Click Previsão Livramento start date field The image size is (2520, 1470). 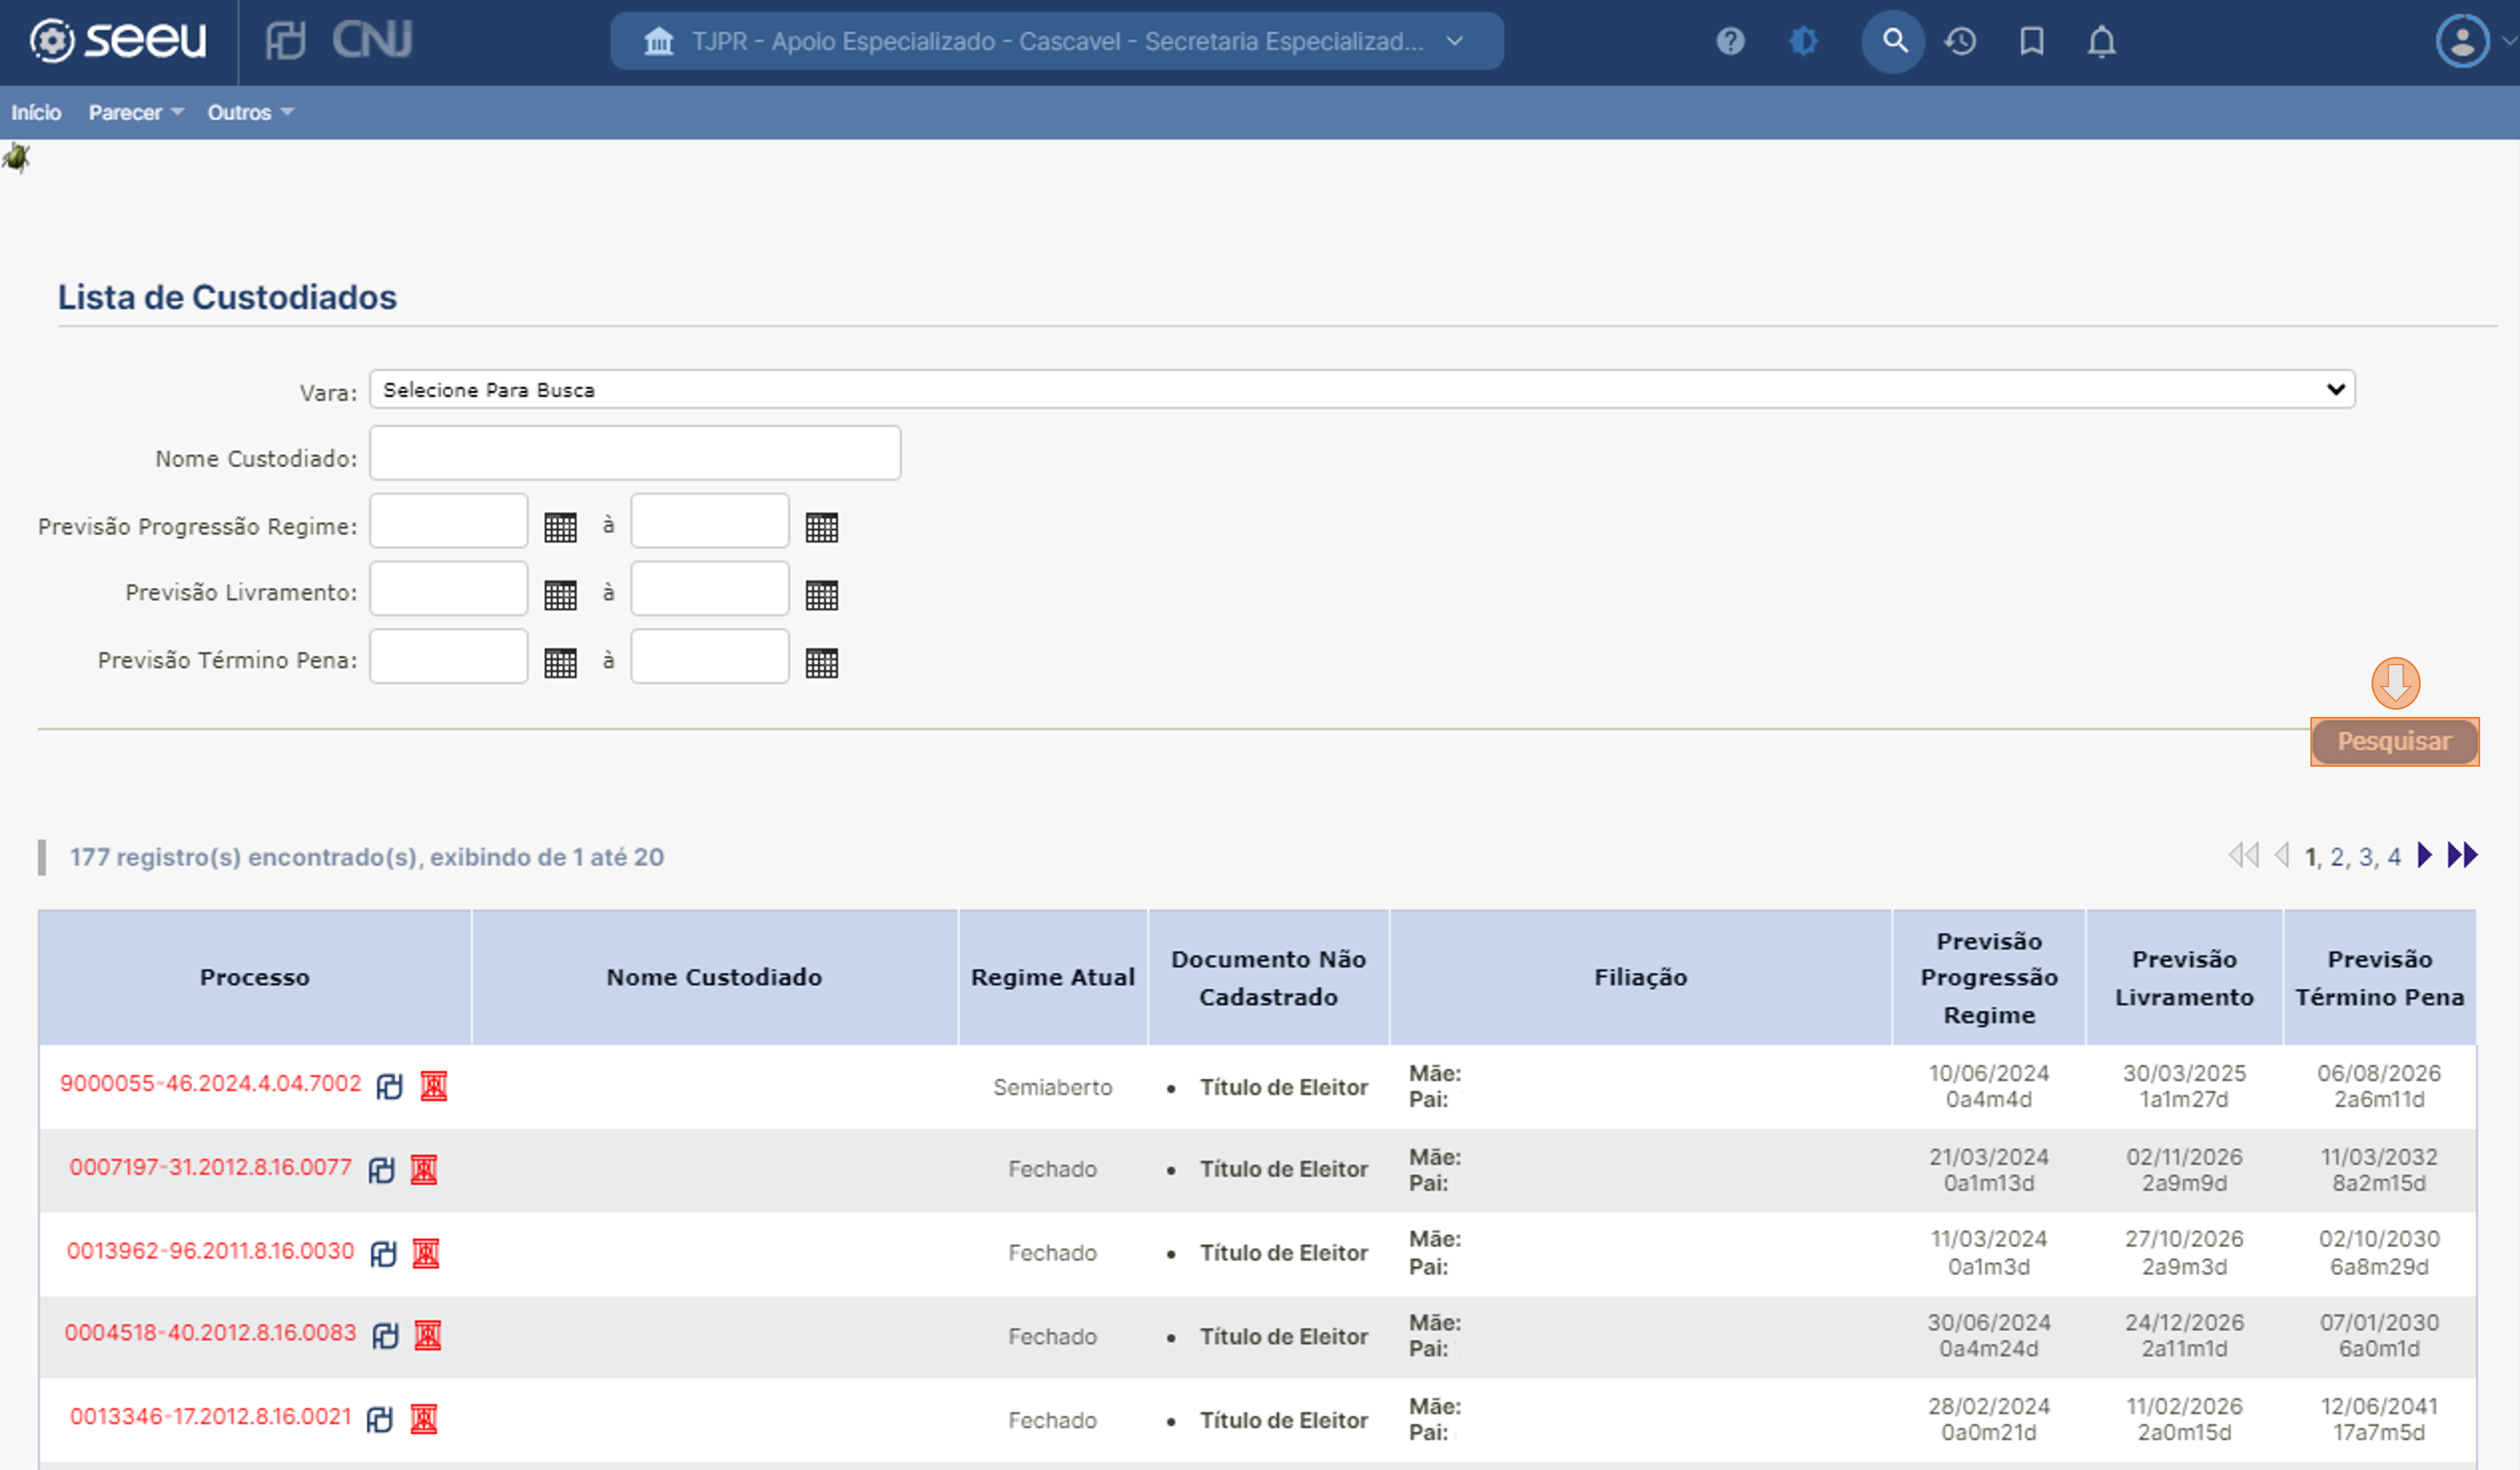click(449, 588)
